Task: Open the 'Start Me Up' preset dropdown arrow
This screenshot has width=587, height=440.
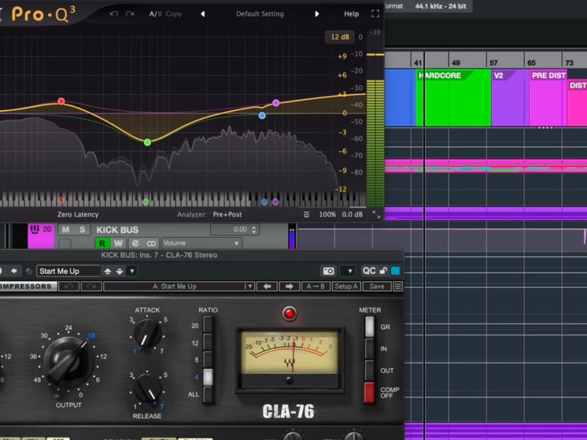Action: [131, 271]
